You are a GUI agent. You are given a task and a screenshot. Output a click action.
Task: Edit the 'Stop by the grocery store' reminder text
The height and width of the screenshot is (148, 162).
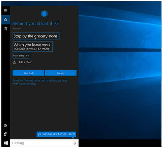pos(36,36)
